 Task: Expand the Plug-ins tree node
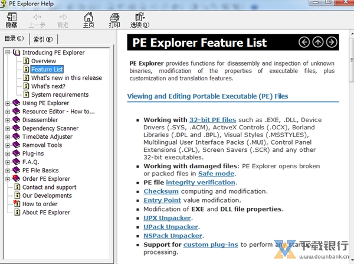tap(8, 154)
